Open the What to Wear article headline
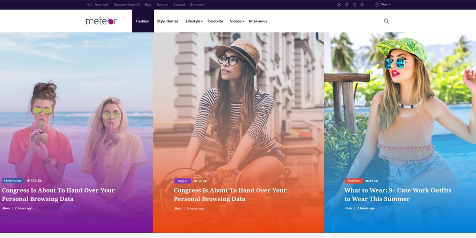The image size is (476, 238). pos(397,195)
